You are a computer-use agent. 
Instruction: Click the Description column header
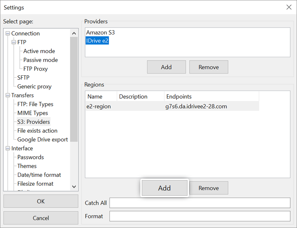click(x=141, y=97)
